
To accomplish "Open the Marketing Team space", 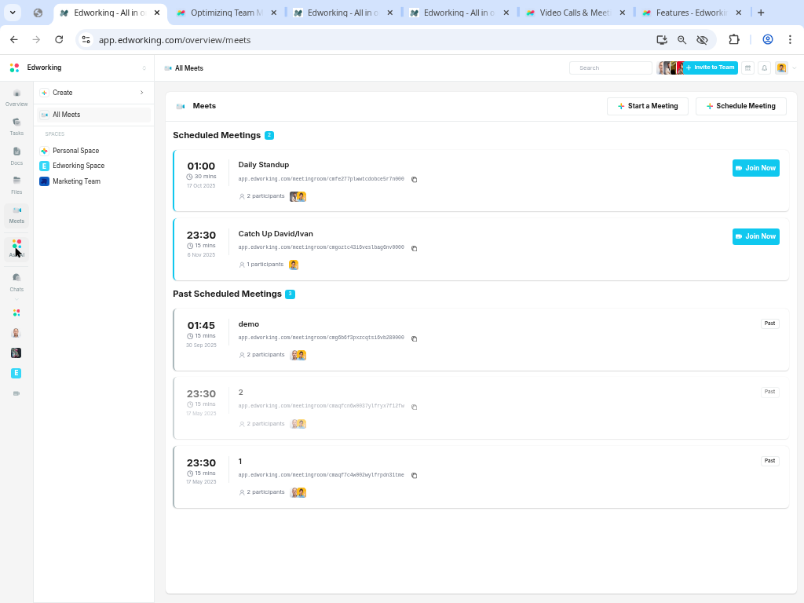I will click(x=76, y=181).
